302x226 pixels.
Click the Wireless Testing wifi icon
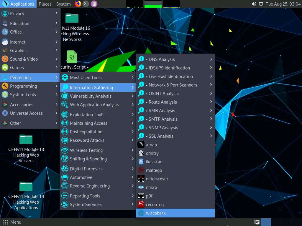(65, 150)
